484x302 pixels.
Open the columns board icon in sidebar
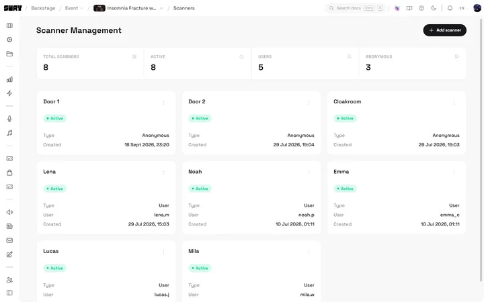coord(9,26)
